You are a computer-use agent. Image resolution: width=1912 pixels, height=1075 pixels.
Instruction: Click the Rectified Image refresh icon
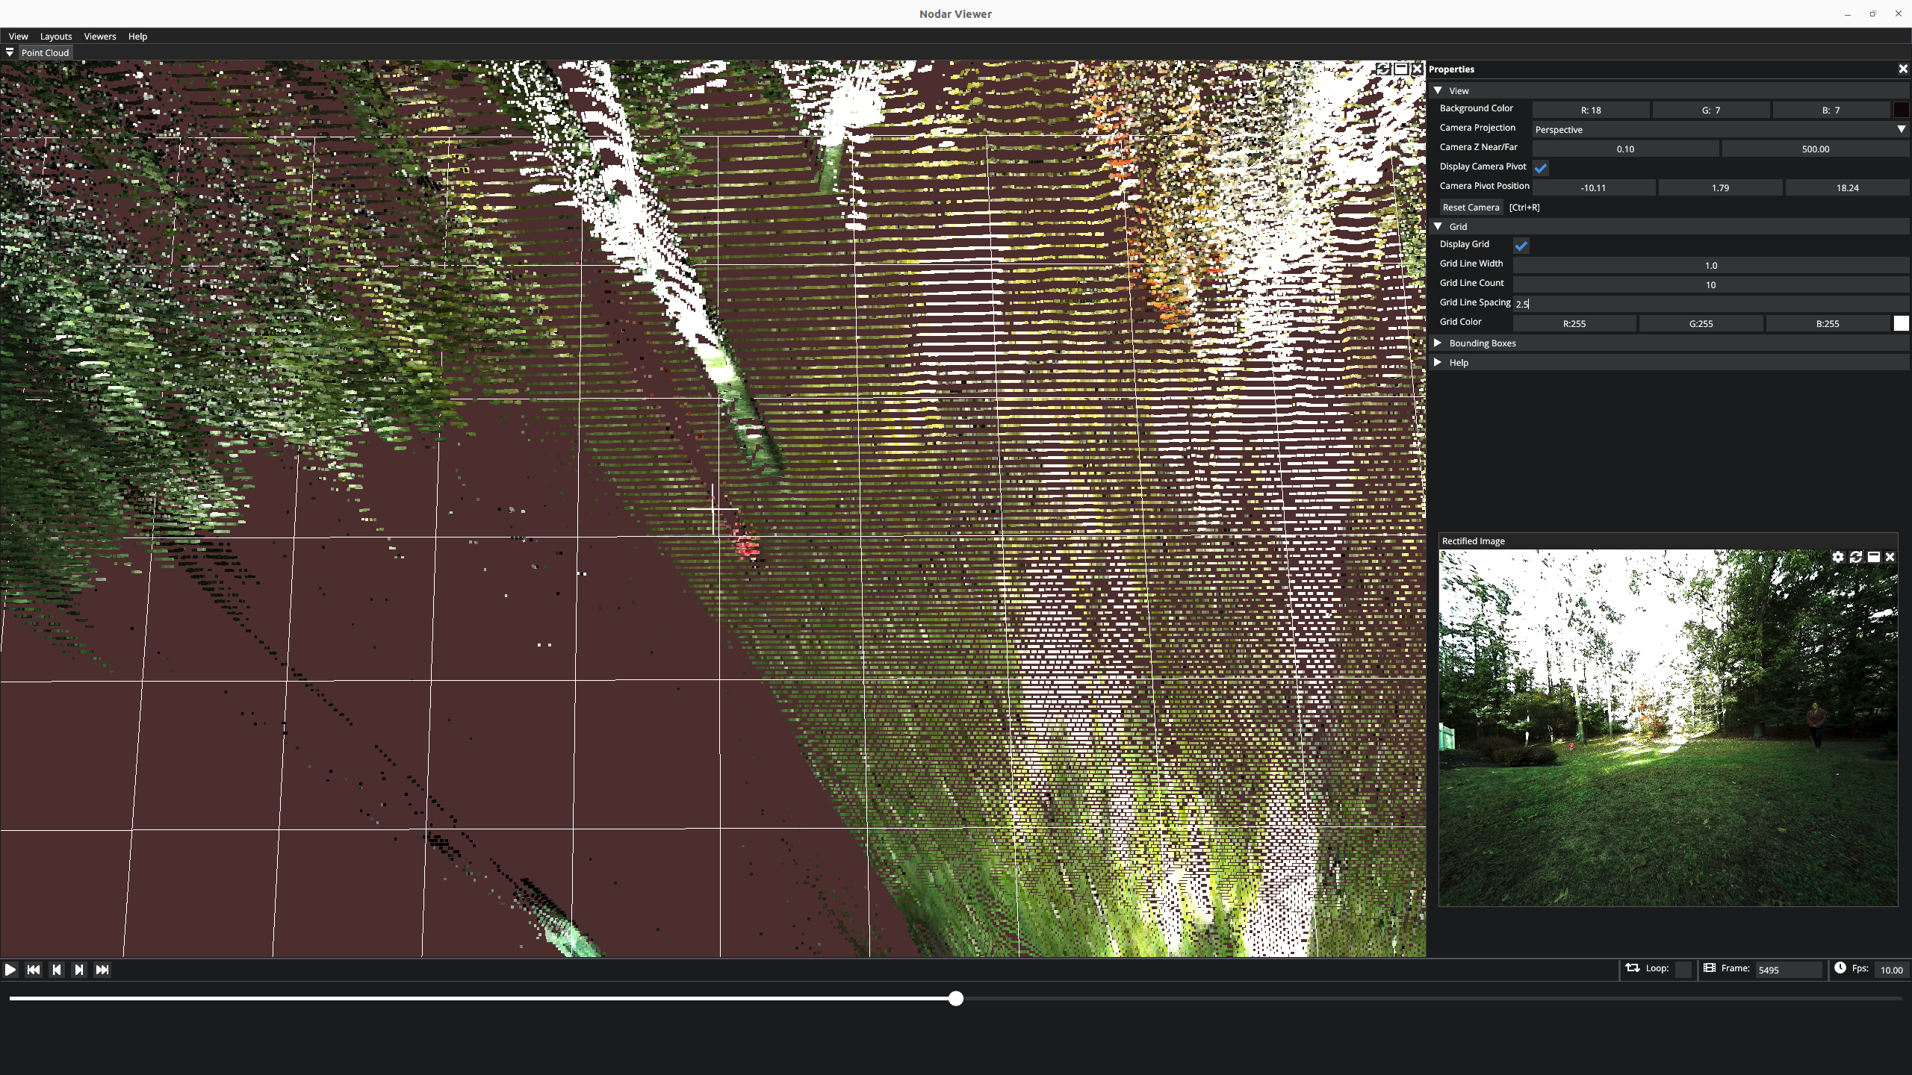(x=1856, y=557)
